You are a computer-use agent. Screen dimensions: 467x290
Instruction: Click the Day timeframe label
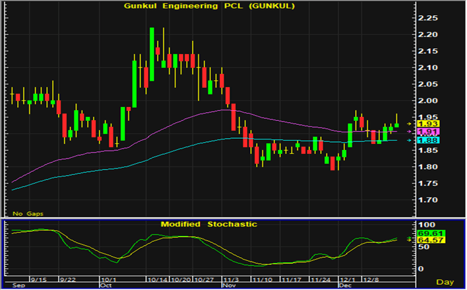click(447, 282)
